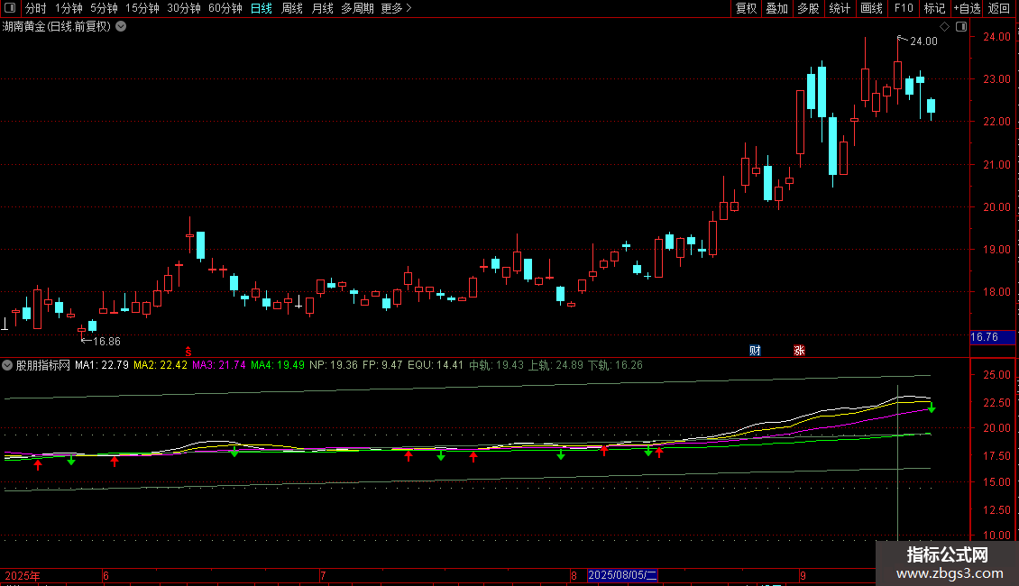Click the 16.86 low price annotation
Image resolution: width=1019 pixels, height=586 pixels.
pyautogui.click(x=106, y=341)
